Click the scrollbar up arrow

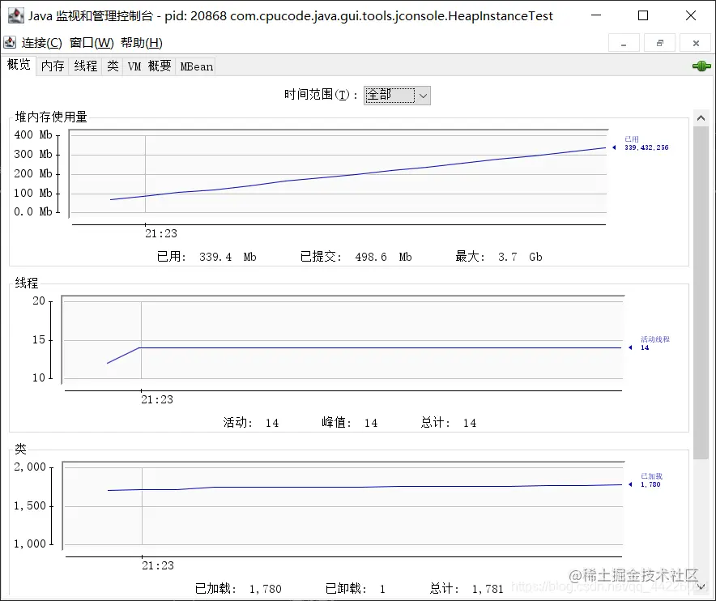pyautogui.click(x=701, y=117)
